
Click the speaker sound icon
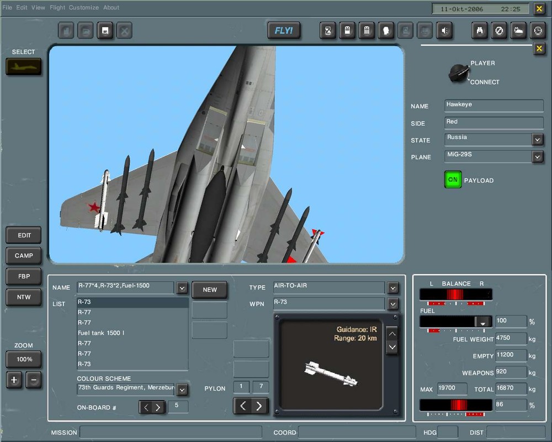(x=444, y=31)
